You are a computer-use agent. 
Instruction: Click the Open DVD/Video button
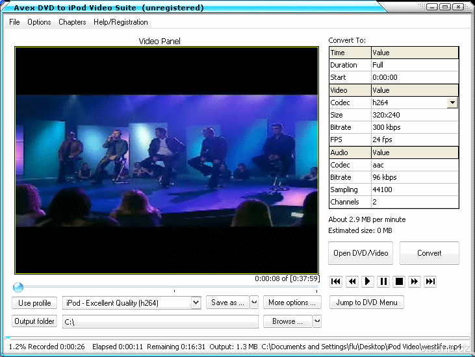pyautogui.click(x=361, y=253)
